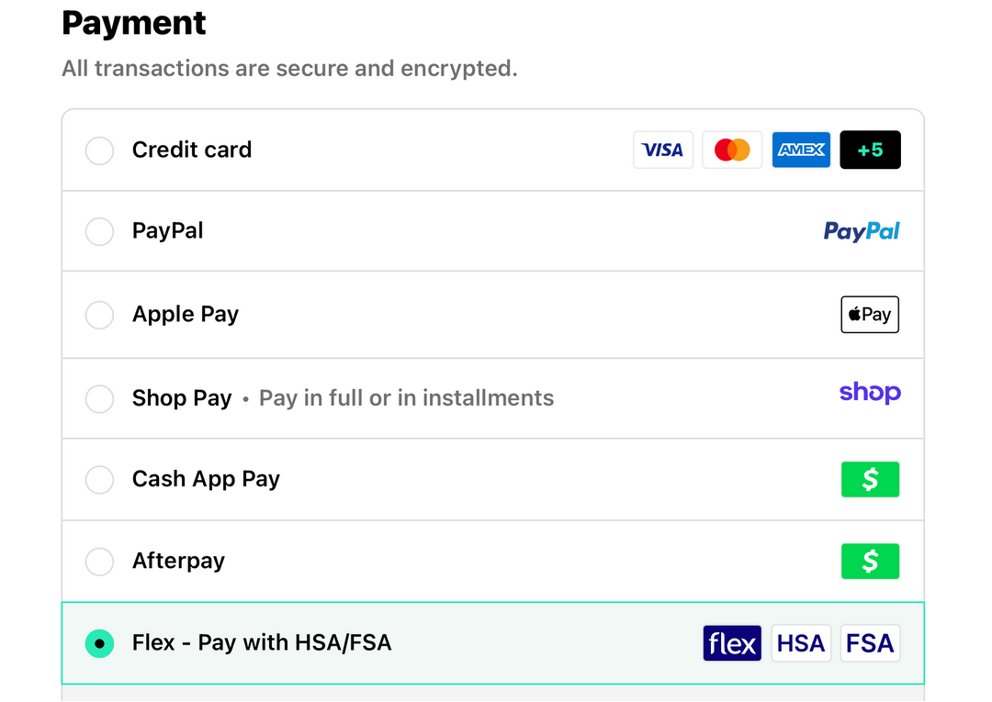Click the Apple Pay badge icon
Image resolution: width=992 pixels, height=702 pixels.
click(869, 314)
